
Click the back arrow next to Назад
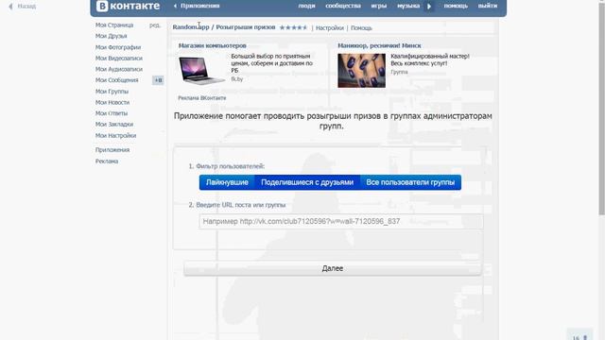[10, 7]
